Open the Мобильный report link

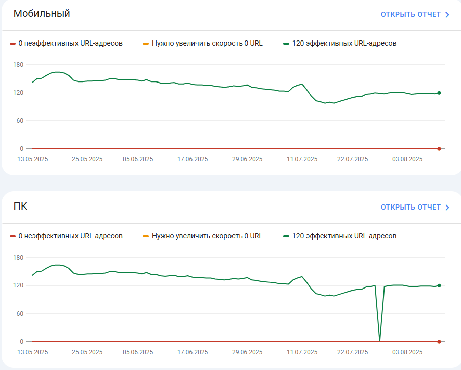pyautogui.click(x=415, y=14)
